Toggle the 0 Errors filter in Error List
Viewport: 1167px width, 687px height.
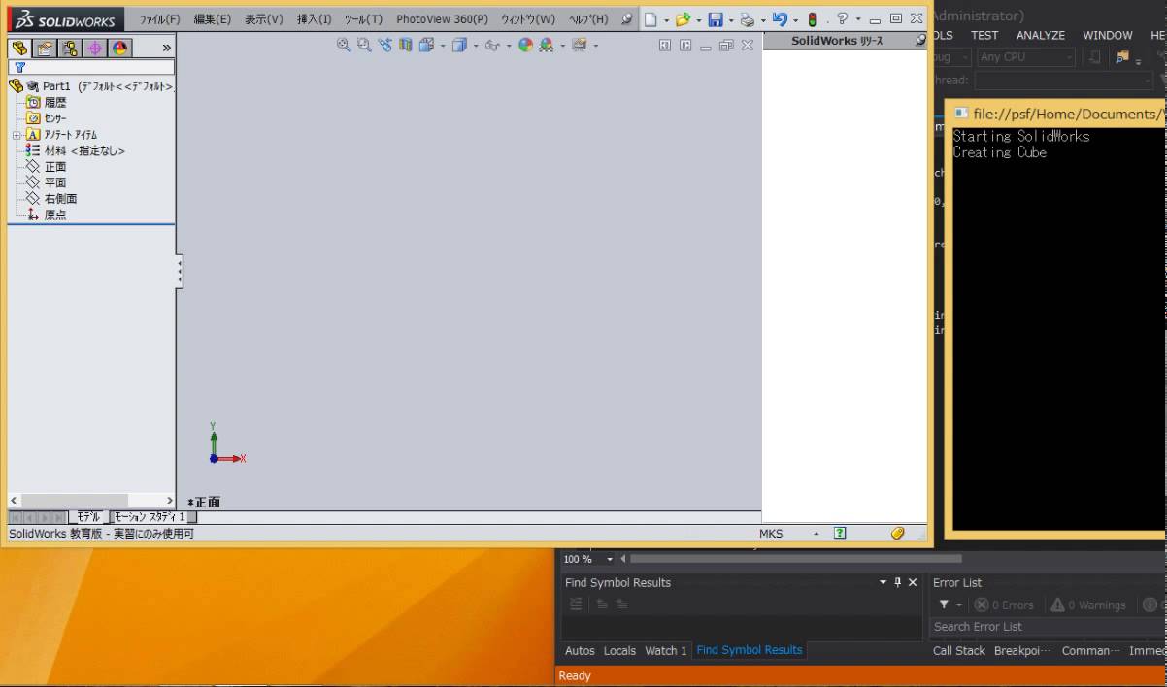1005,605
